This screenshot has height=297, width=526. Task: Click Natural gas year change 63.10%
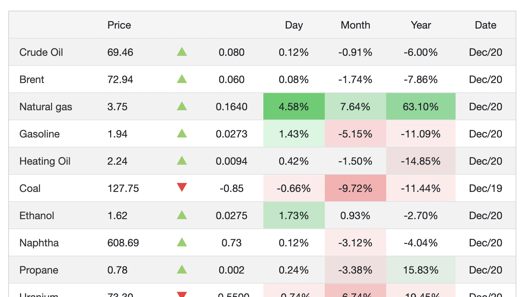click(x=421, y=106)
